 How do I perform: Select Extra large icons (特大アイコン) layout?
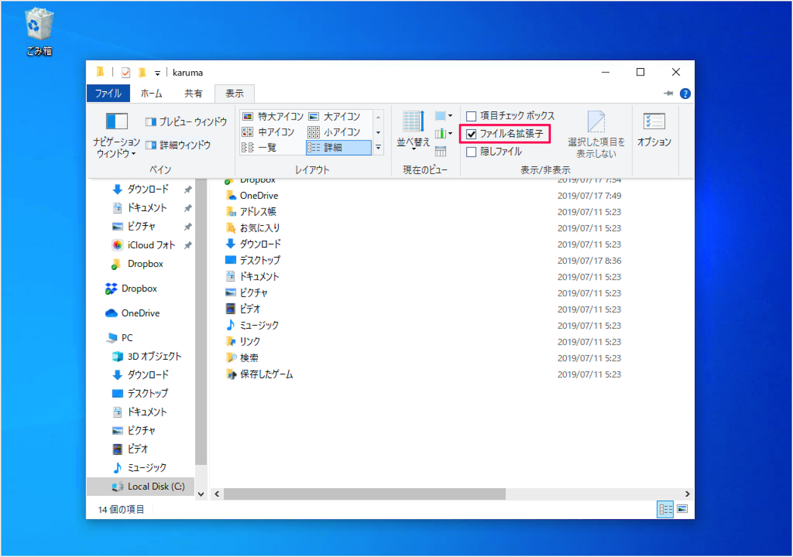[x=273, y=116]
